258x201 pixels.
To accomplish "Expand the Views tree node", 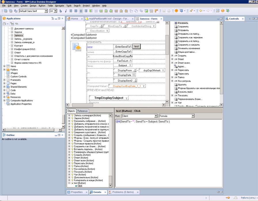I will tap(4, 66).
